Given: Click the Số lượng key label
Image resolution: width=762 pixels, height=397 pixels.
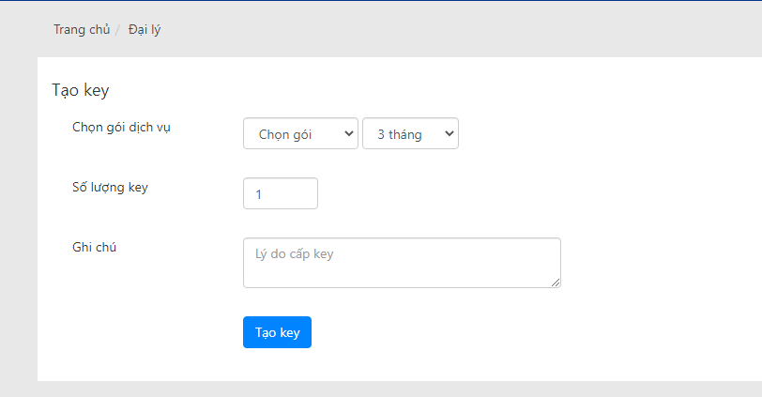Looking at the screenshot, I should pos(110,188).
